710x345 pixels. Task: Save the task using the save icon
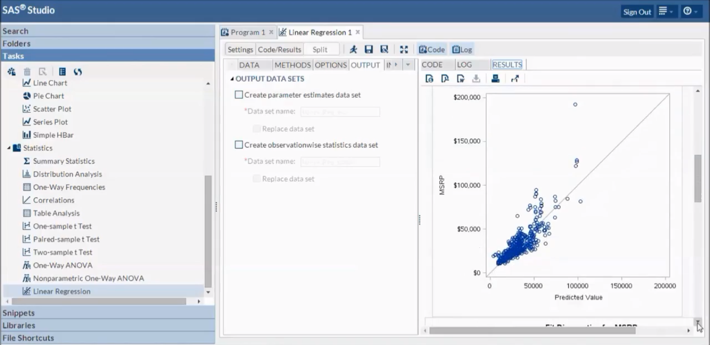click(x=369, y=49)
